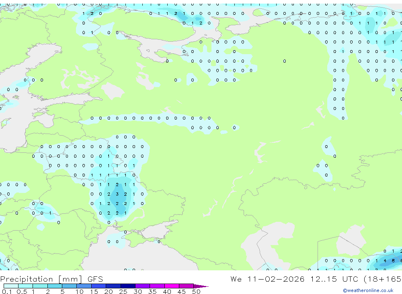Click the '3' precipitation value on map
Viewport: 402px width, 294px height.
(x=117, y=194)
